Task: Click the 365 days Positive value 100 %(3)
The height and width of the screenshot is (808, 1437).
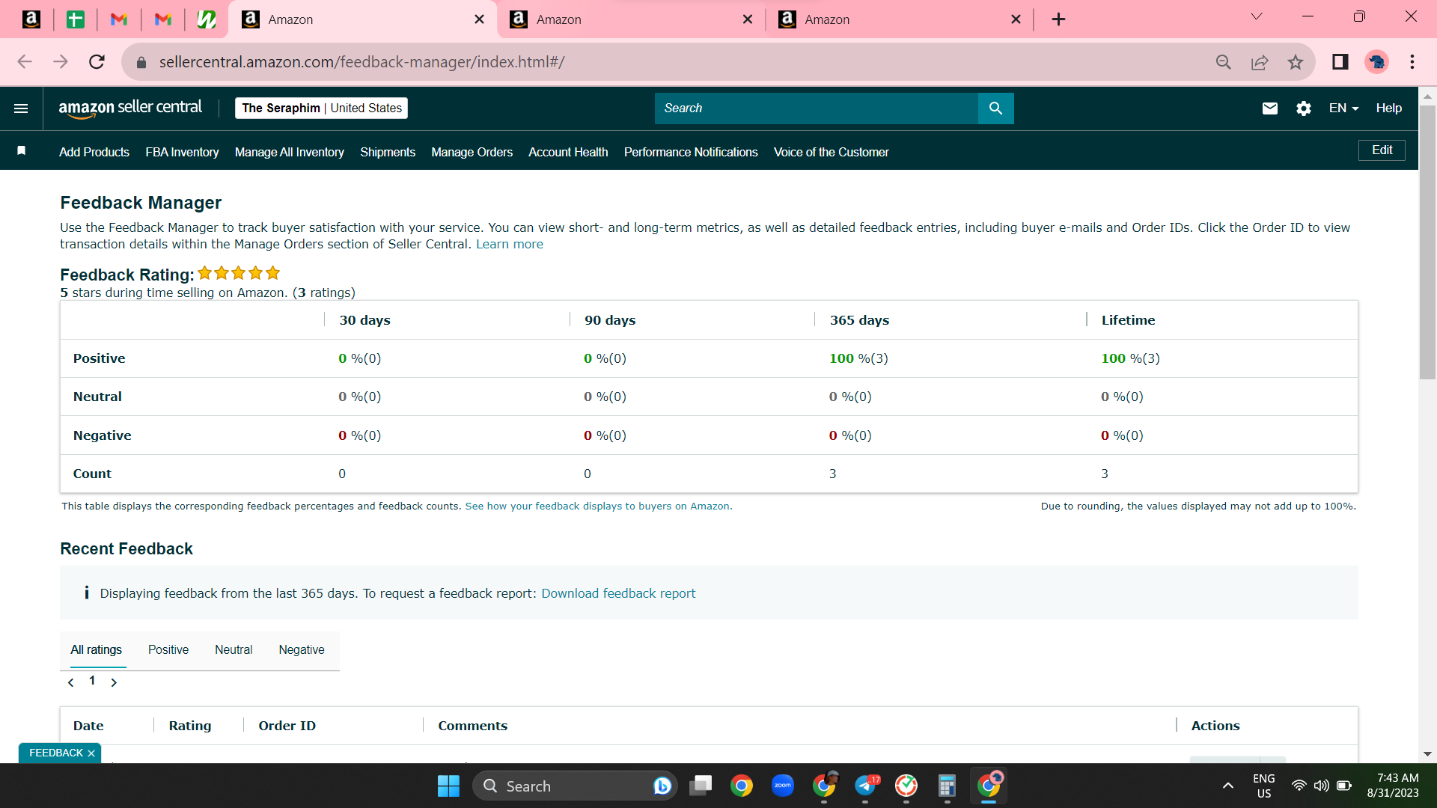Action: [858, 358]
